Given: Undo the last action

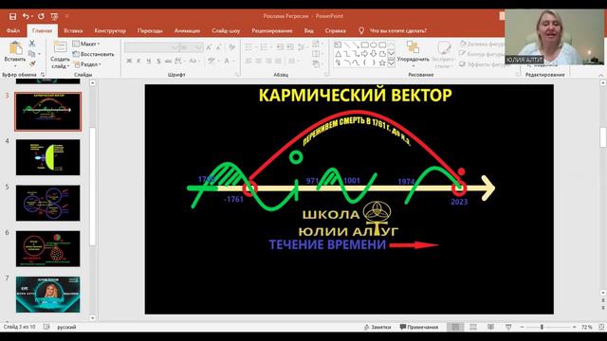Looking at the screenshot, I should click(26, 16).
